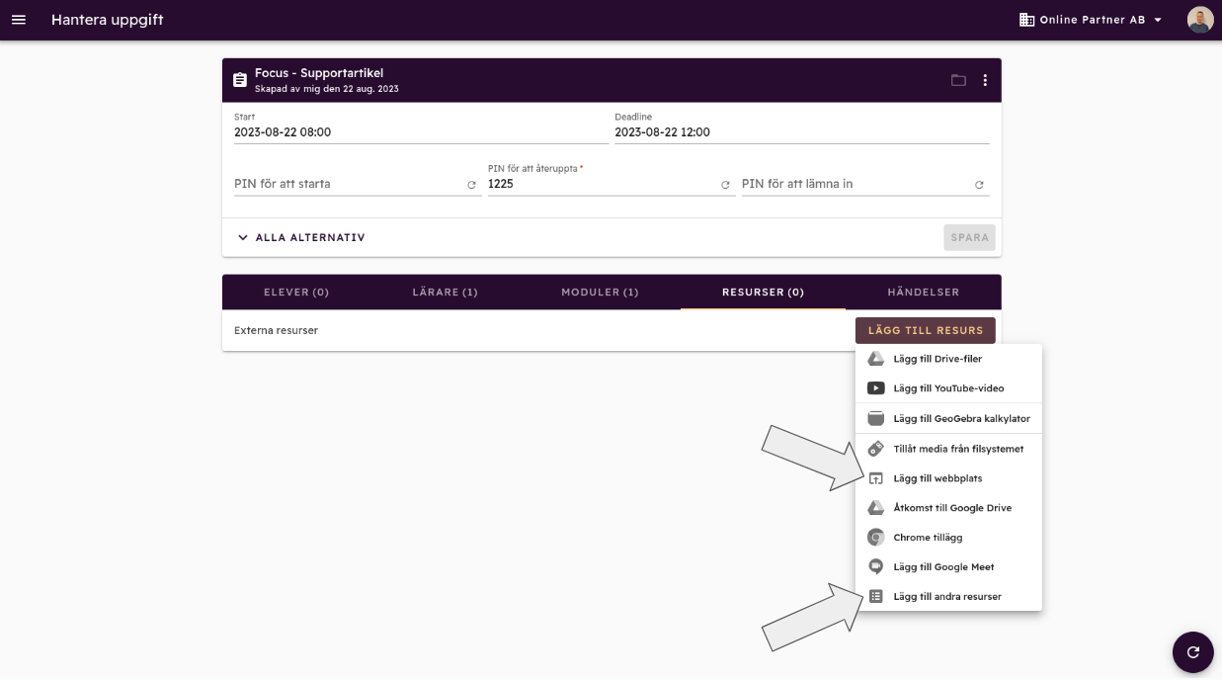Image resolution: width=1222 pixels, height=680 pixels.
Task: Choose Lägg till YouTube-video
Action: [947, 388]
